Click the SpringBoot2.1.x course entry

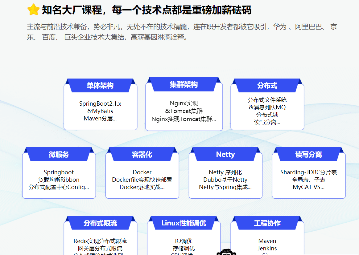100,104
